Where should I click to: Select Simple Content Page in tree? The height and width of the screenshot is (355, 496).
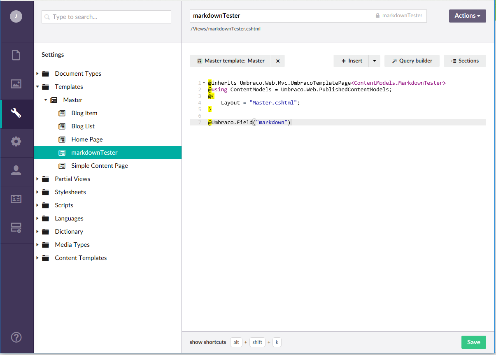[100, 166]
